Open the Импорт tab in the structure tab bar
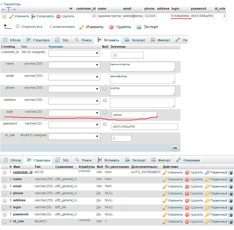This screenshot has width=234, height=230. (x=161, y=160)
